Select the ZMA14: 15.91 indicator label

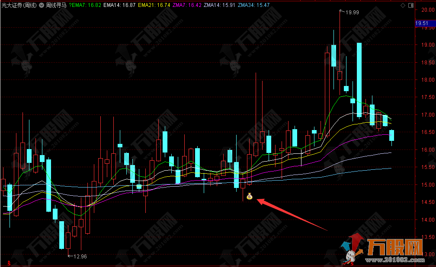click(220, 5)
